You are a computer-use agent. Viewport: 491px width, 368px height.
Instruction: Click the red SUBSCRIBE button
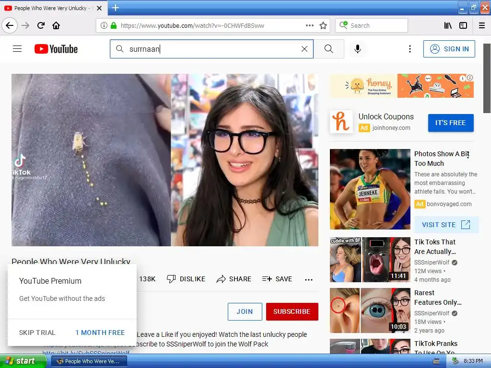coord(292,311)
